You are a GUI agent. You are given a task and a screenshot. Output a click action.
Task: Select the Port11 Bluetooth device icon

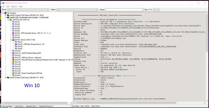coord(13,53)
